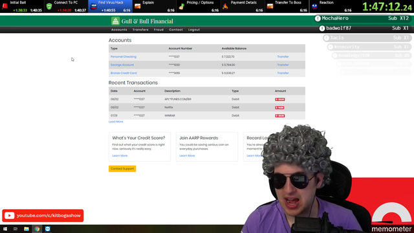
Task: Open the Bronze Credit Card account
Action: 124,73
